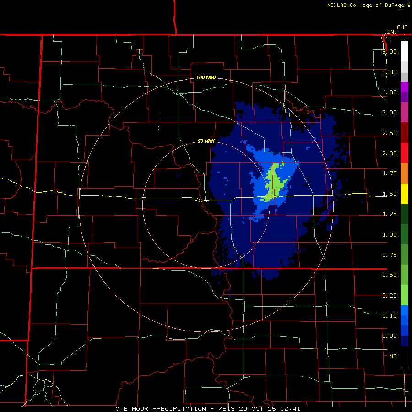This screenshot has height=412, width=412.
Task: Pick the black ND swatch at legend bottom
Action: (404, 356)
